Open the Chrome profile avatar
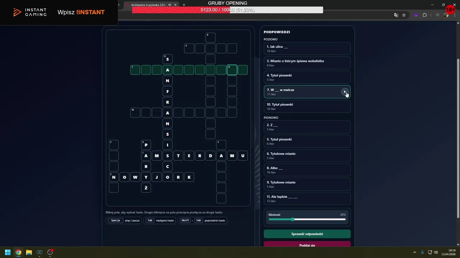The image size is (460, 258). pyautogui.click(x=446, y=15)
